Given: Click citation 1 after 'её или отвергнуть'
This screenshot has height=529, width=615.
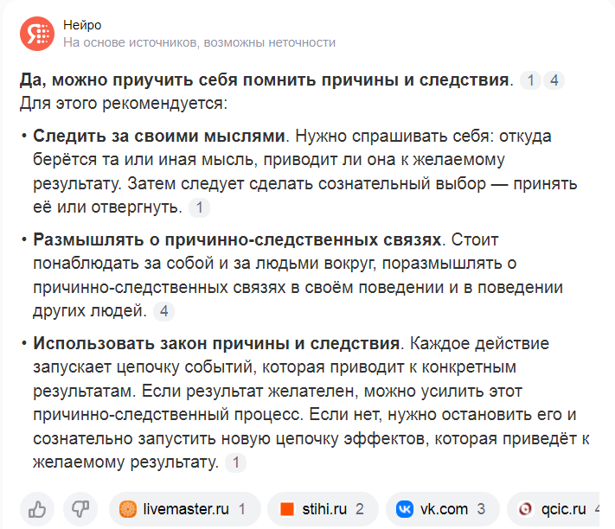Looking at the screenshot, I should point(199,207).
